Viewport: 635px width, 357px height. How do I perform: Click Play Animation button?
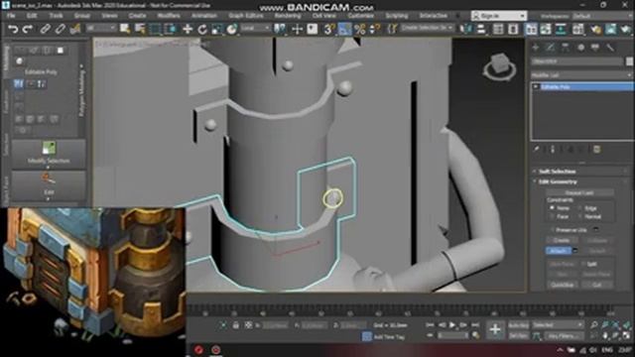coord(452,325)
